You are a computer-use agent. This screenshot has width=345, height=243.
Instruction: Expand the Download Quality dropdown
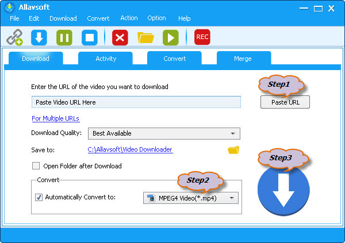pos(164,133)
